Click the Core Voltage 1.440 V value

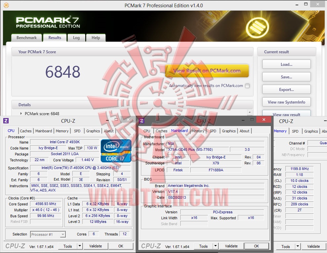point(88,160)
